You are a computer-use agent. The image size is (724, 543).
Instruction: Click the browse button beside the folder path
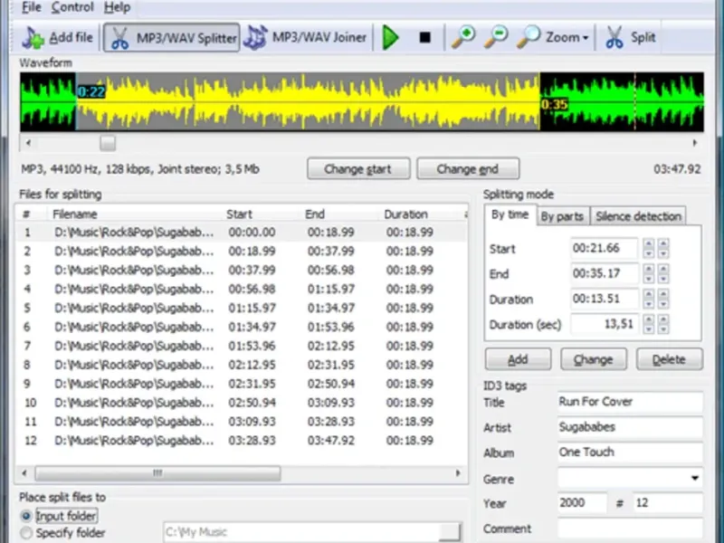[x=449, y=532]
